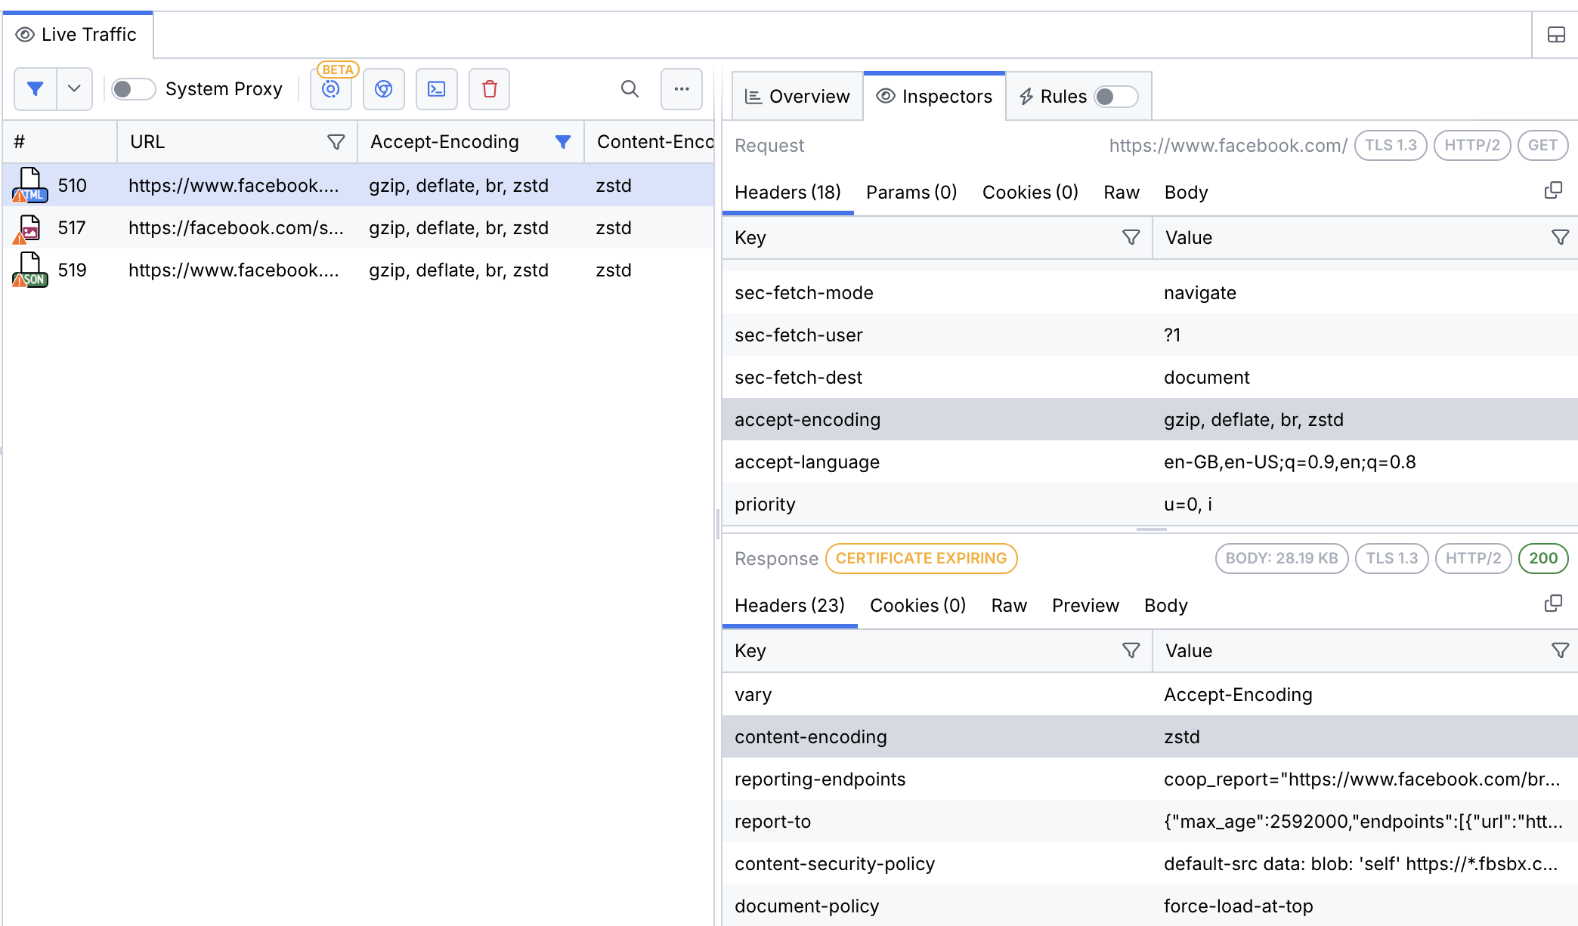
Task: Open the more options ellipsis button
Action: point(682,89)
